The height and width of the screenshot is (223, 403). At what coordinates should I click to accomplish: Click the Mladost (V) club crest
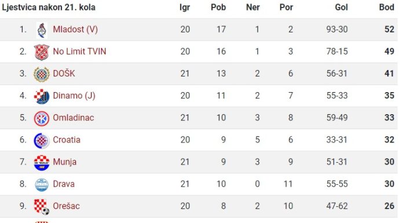(42, 30)
